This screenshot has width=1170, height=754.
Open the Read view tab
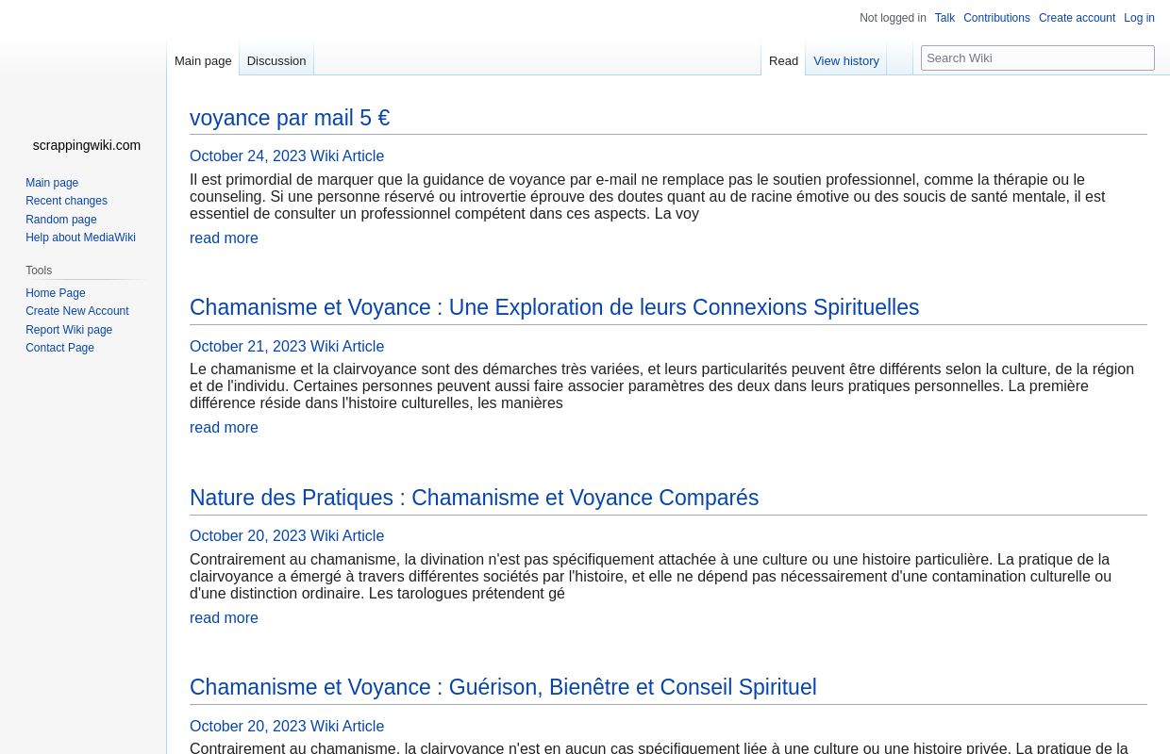(x=783, y=60)
